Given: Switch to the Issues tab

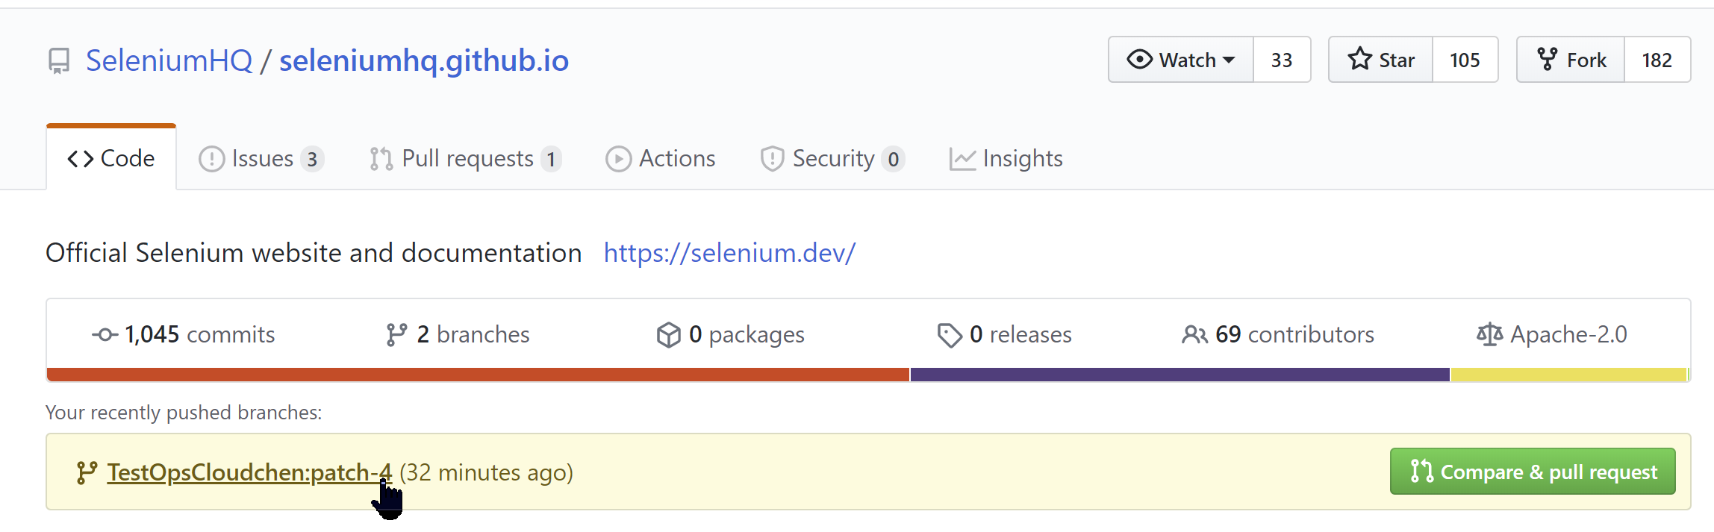Looking at the screenshot, I should pos(261,159).
